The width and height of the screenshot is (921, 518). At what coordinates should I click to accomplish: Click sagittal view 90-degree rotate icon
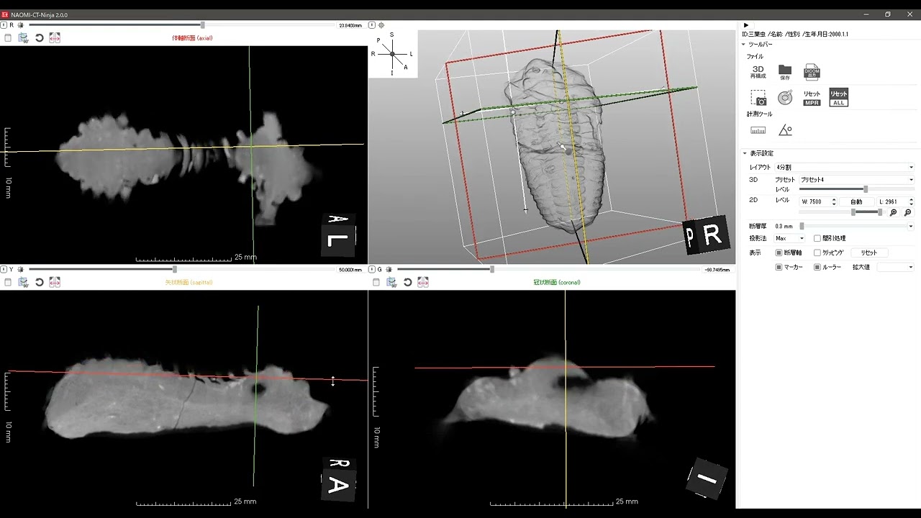point(24,282)
